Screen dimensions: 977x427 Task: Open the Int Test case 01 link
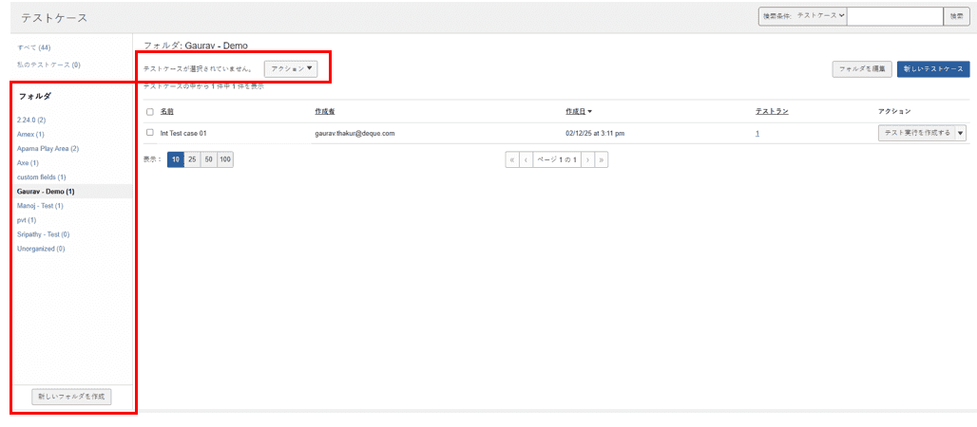[x=183, y=133]
